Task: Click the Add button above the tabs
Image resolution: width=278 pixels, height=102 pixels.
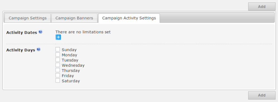Action: tap(262, 7)
